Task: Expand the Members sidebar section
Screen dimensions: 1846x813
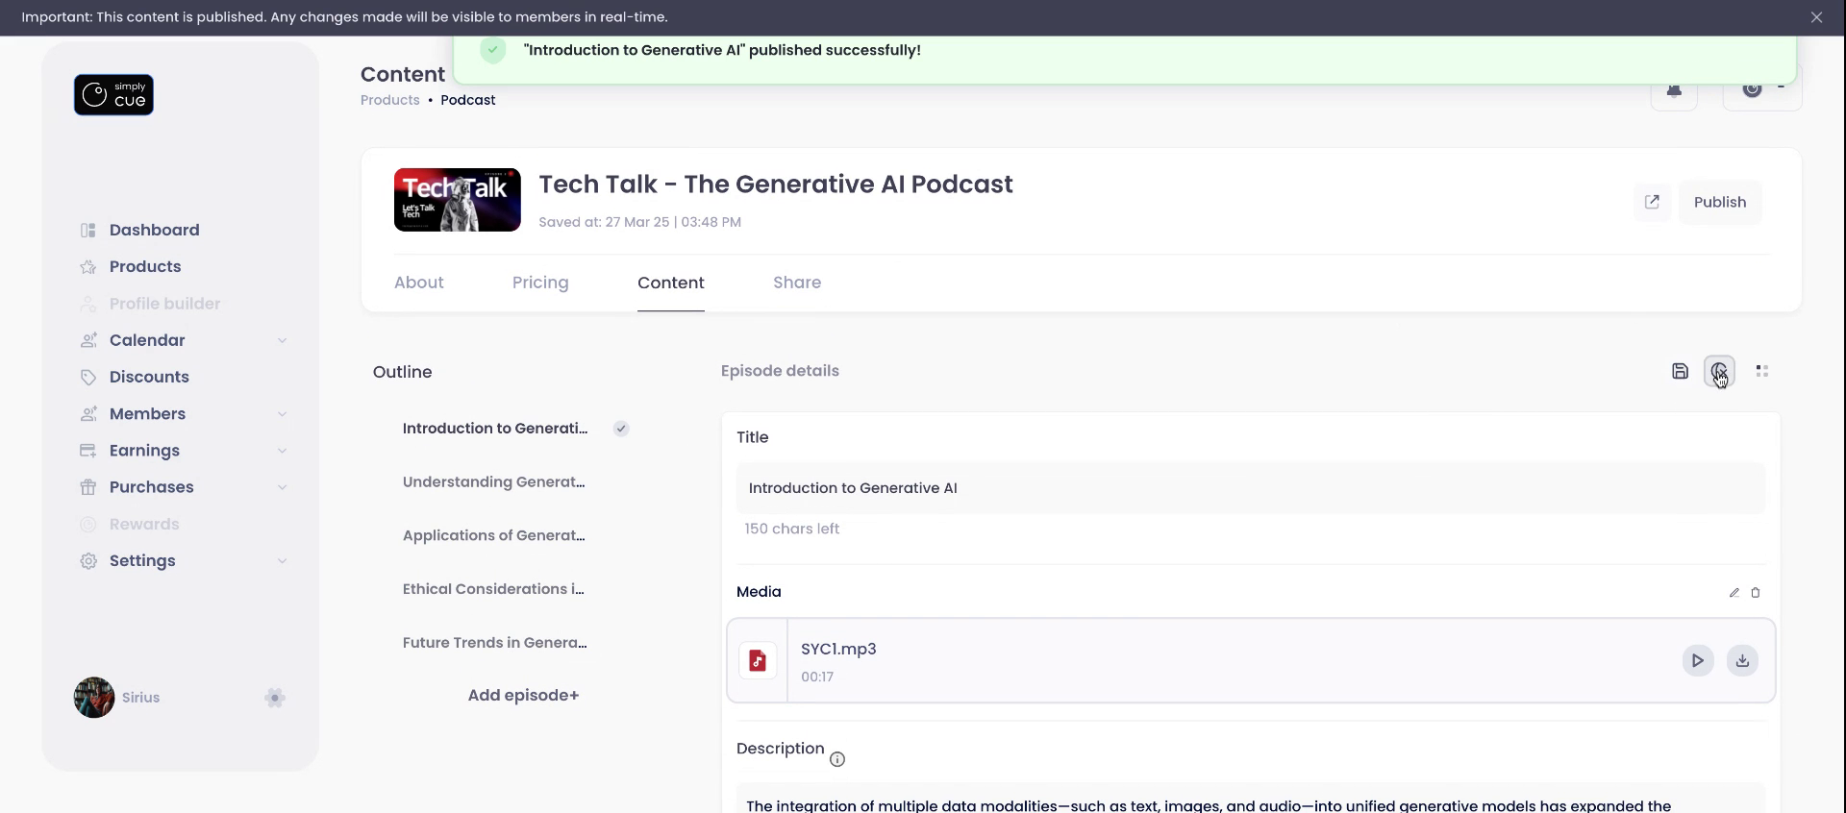Action: tap(282, 414)
